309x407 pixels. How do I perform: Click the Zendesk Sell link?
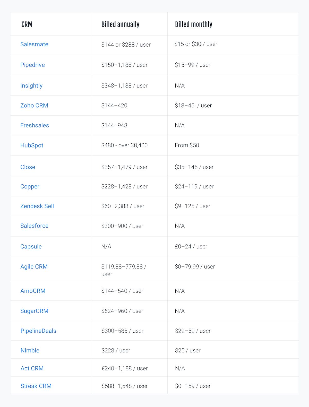pos(37,206)
